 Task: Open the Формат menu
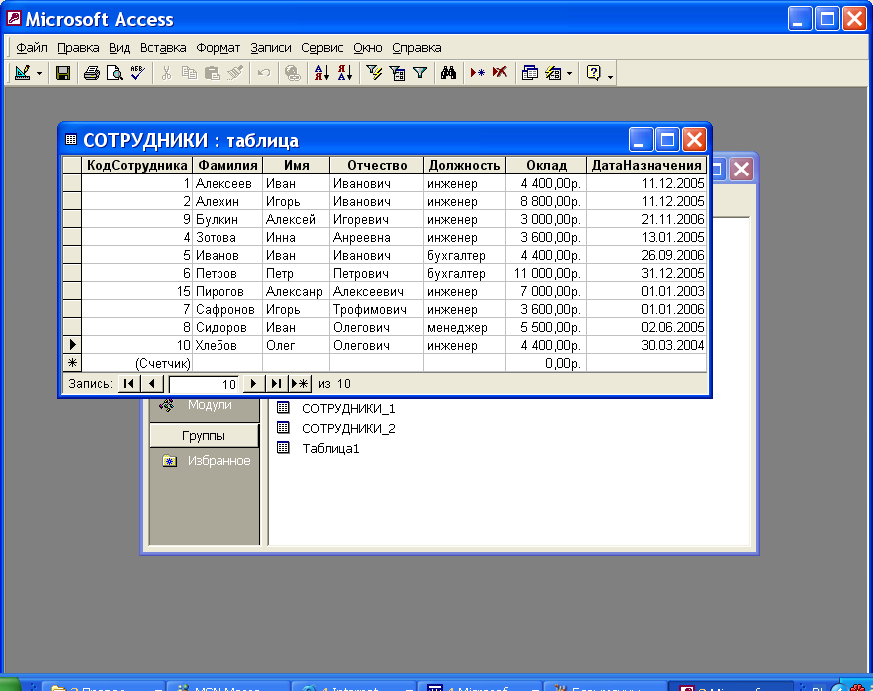(x=218, y=48)
